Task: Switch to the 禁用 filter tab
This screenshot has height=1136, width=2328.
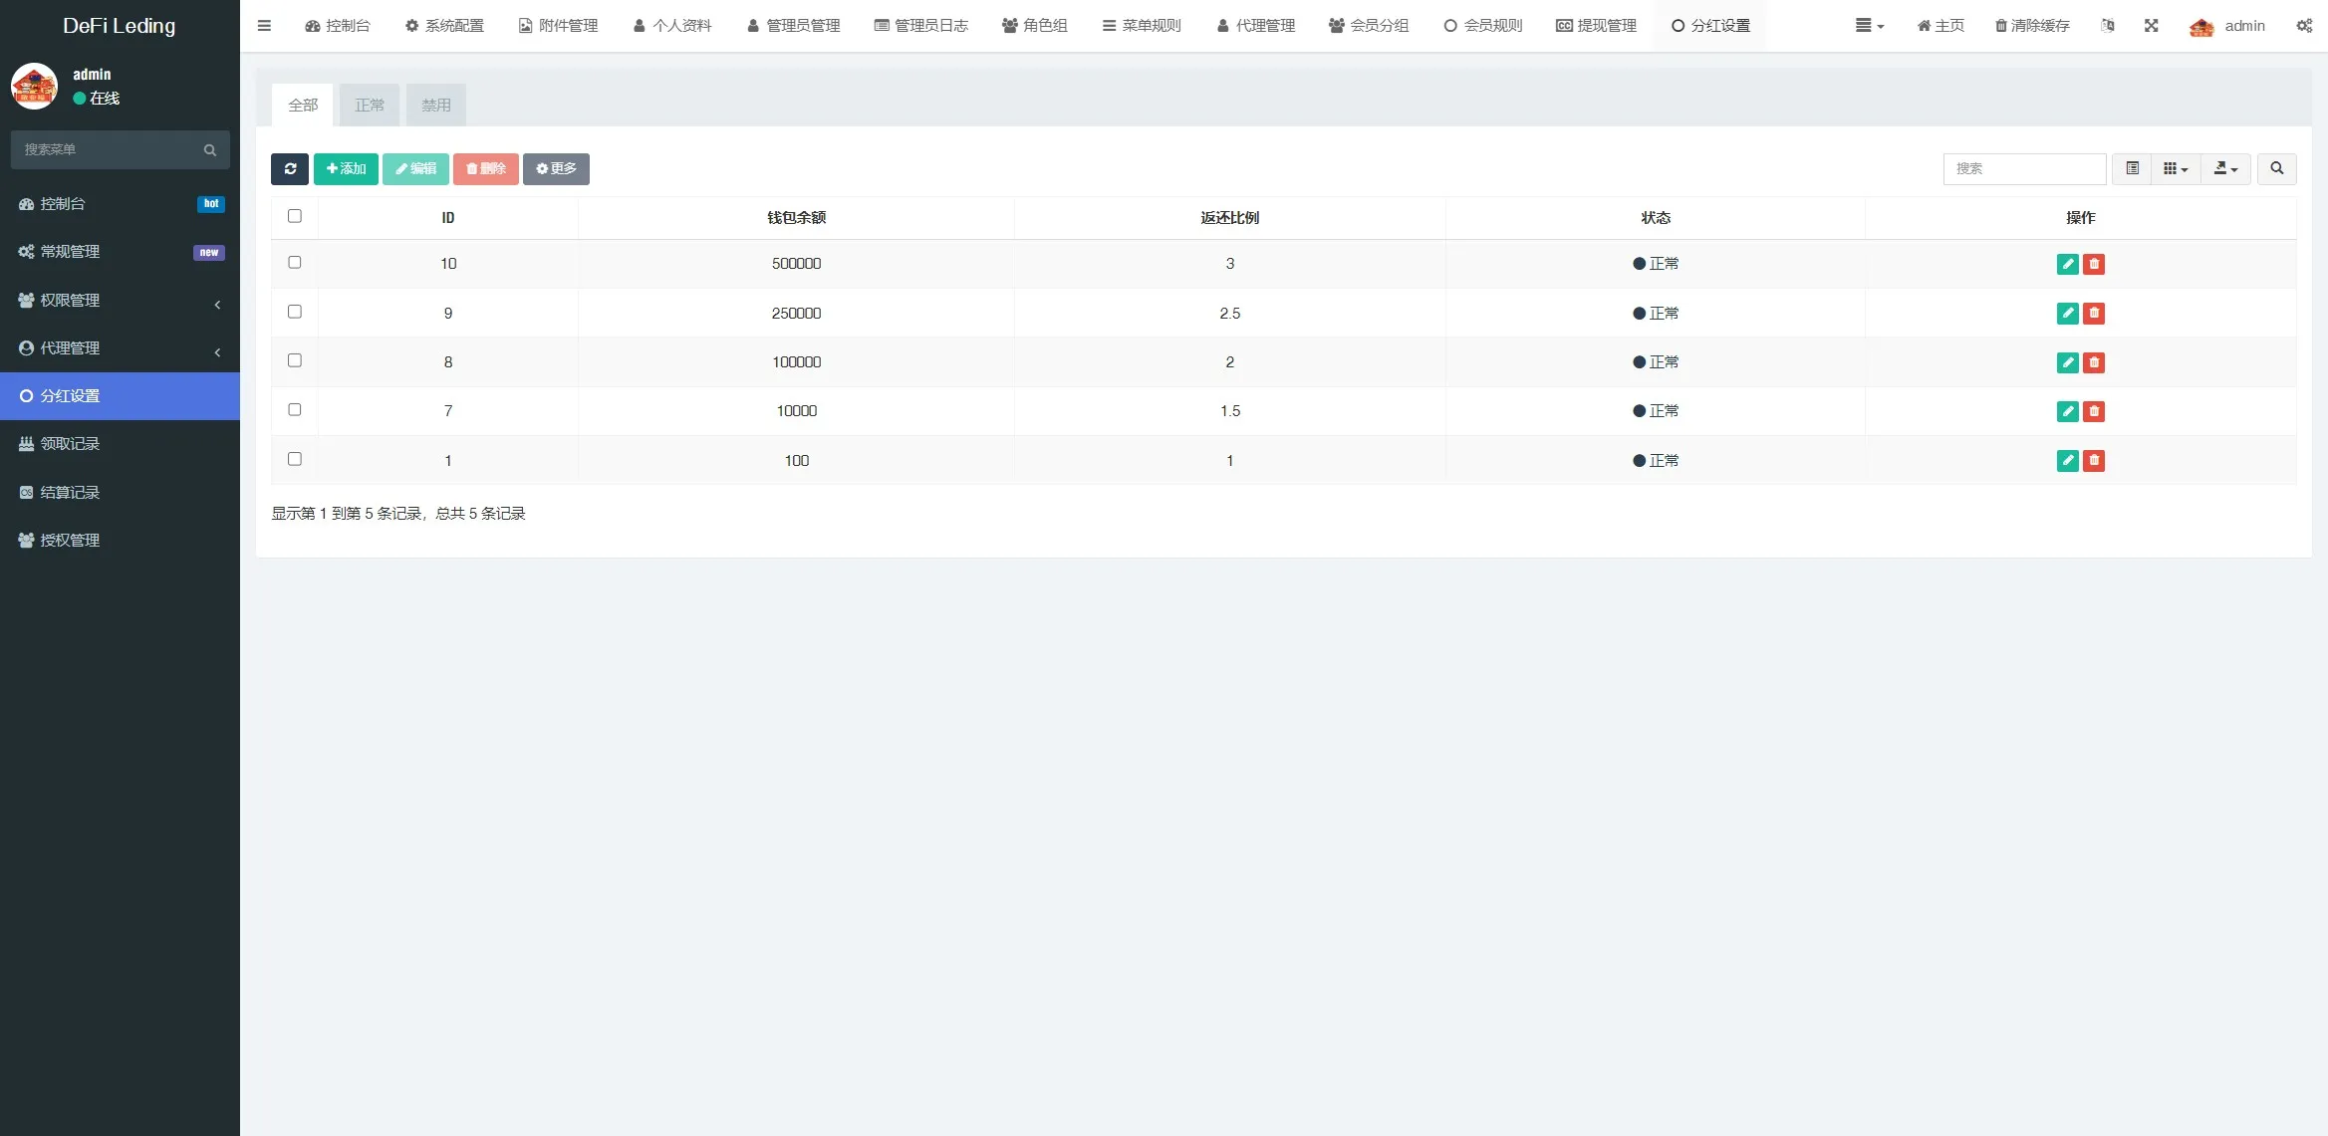Action: pyautogui.click(x=435, y=106)
